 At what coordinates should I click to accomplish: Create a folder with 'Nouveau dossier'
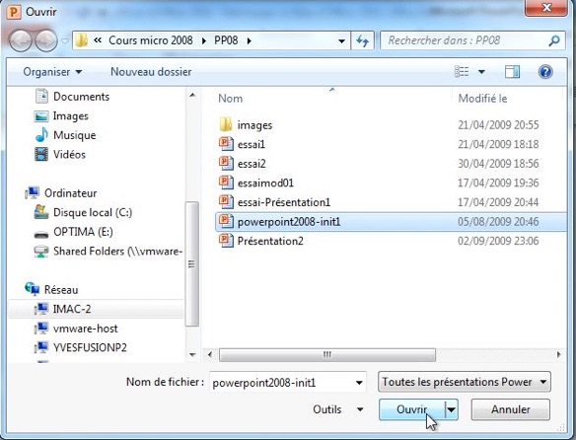tap(151, 72)
